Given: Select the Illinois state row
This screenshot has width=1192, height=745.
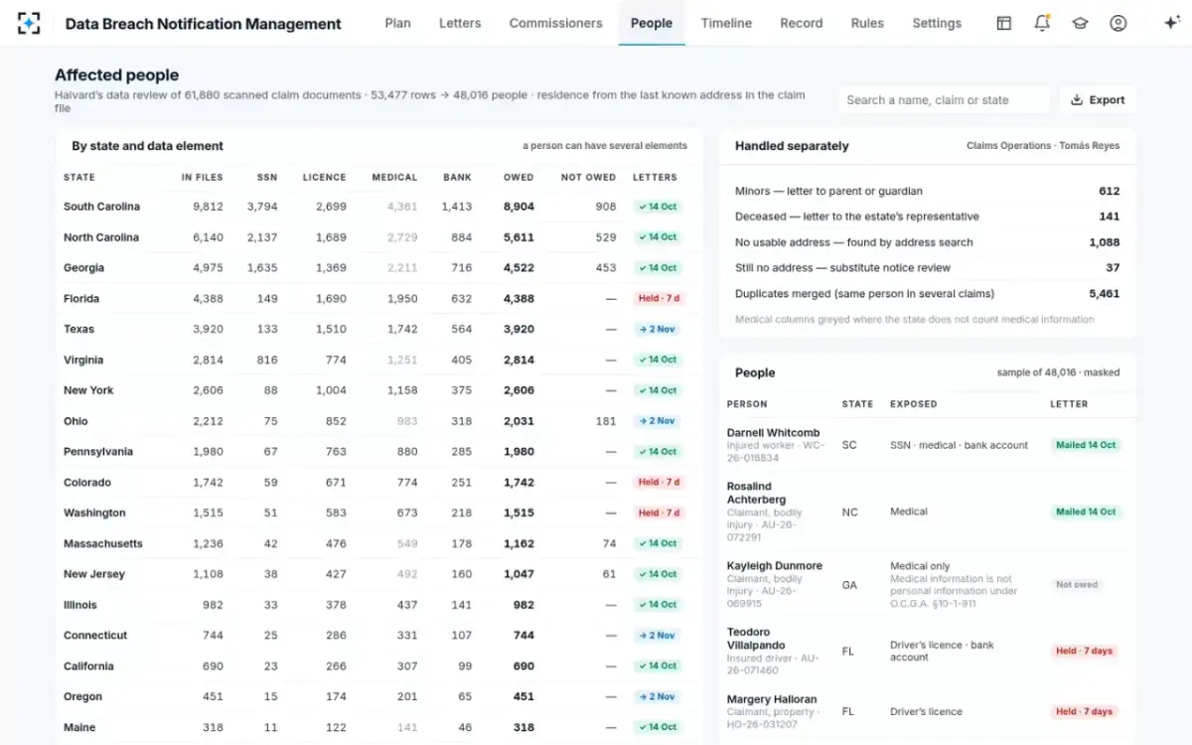Looking at the screenshot, I should (x=378, y=605).
